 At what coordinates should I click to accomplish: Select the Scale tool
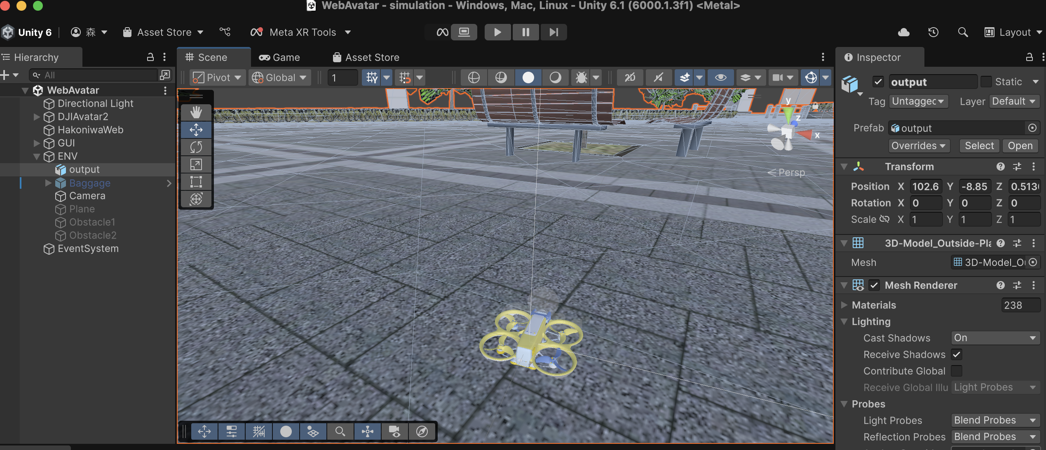coord(196,164)
